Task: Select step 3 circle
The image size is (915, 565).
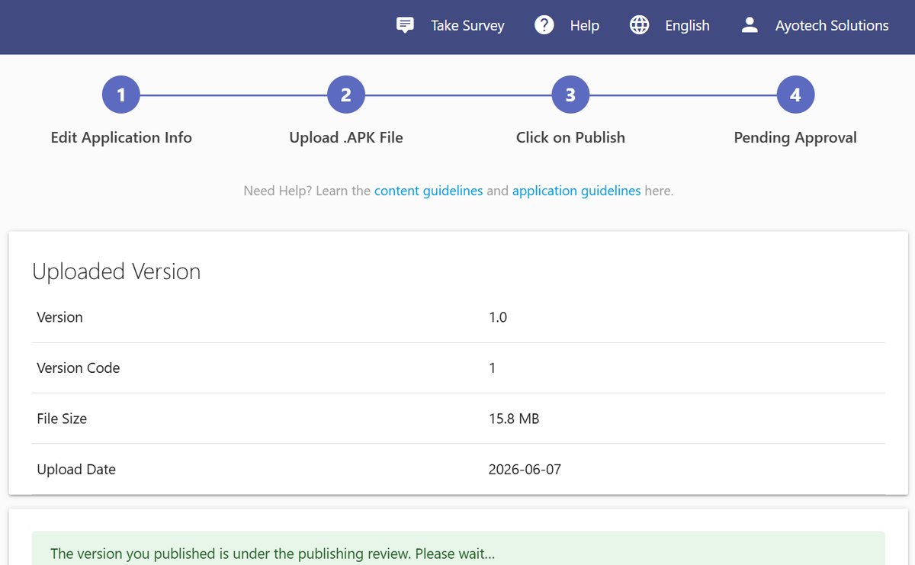Action: (x=570, y=95)
